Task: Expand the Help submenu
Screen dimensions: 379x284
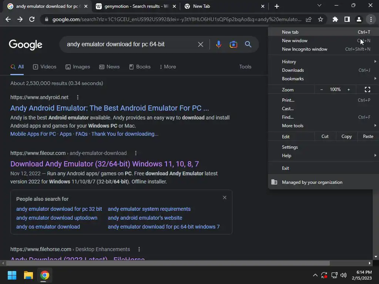Action: [323, 156]
